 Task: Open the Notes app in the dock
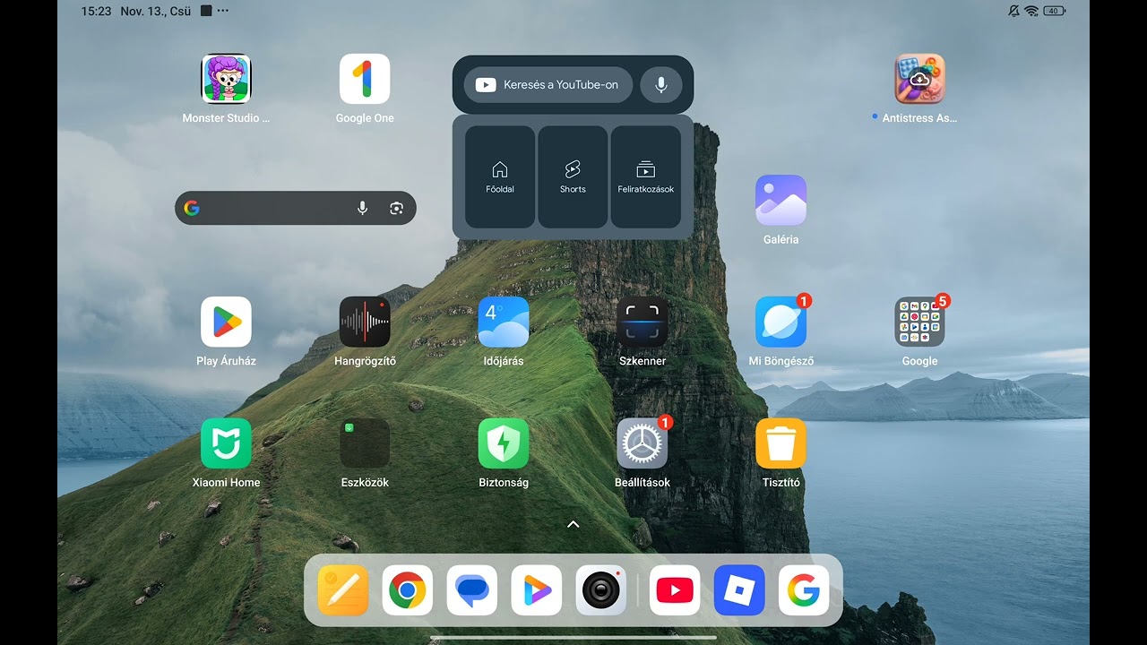click(343, 590)
